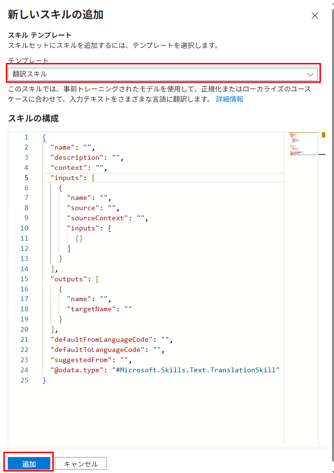Click the code minimap preview in the editor
This screenshot has width=334, height=473.
[x=303, y=144]
